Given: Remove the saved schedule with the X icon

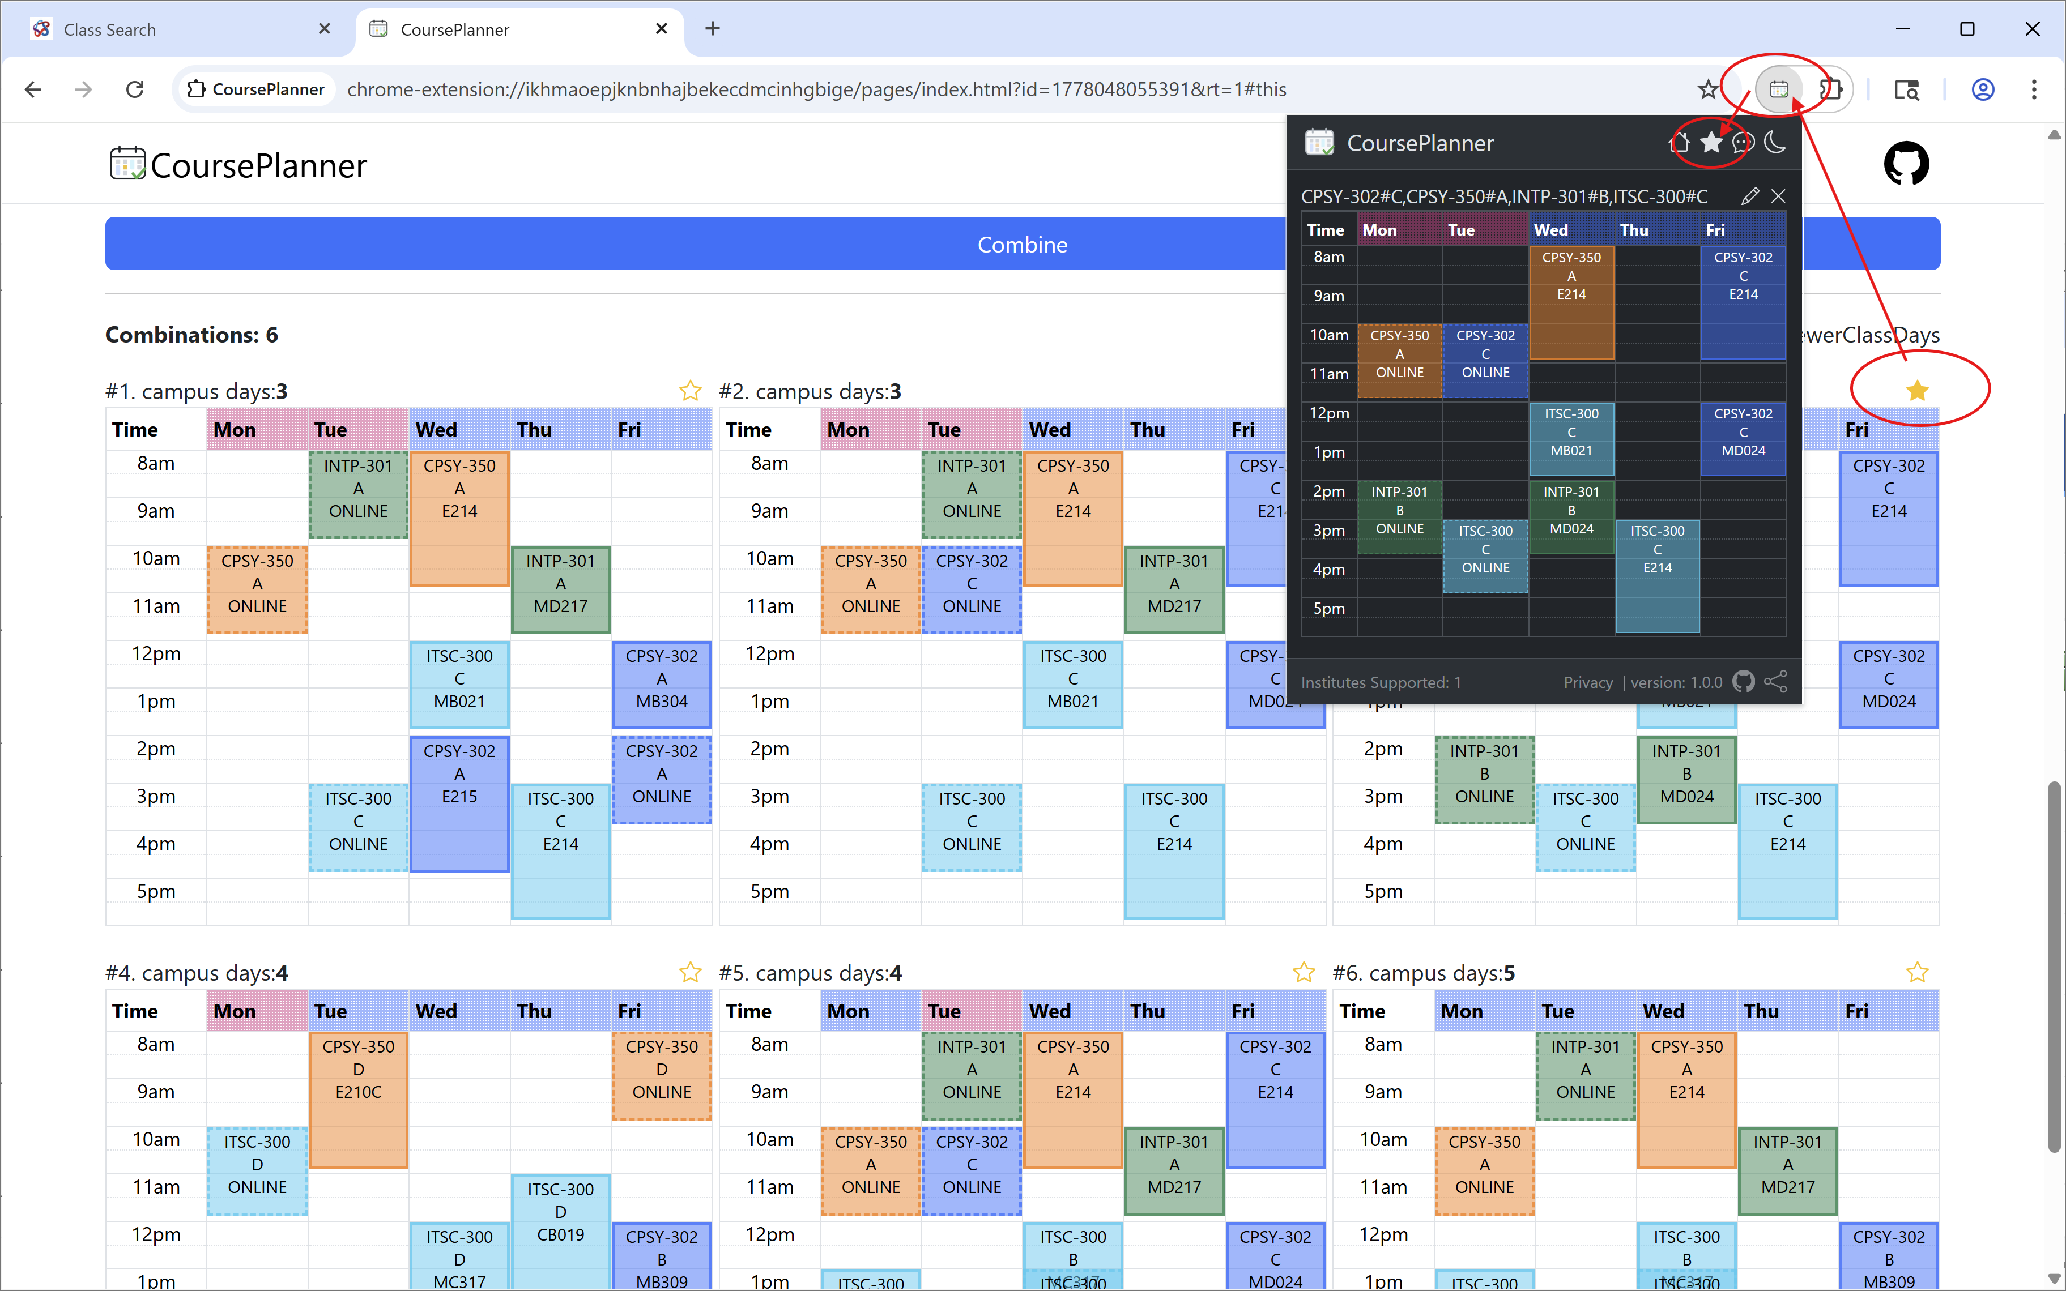Looking at the screenshot, I should coord(1778,196).
